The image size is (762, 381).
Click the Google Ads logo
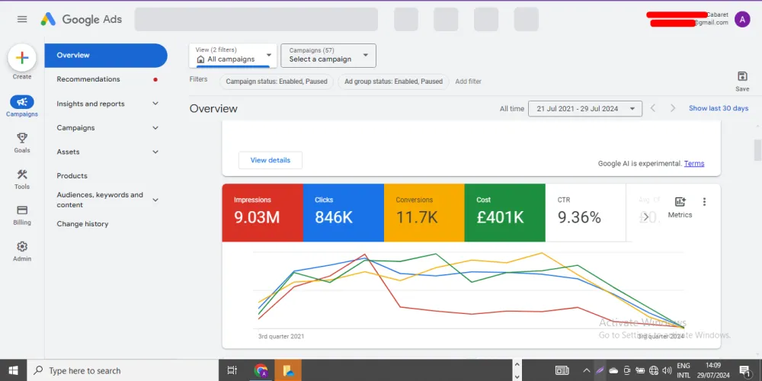pos(82,19)
